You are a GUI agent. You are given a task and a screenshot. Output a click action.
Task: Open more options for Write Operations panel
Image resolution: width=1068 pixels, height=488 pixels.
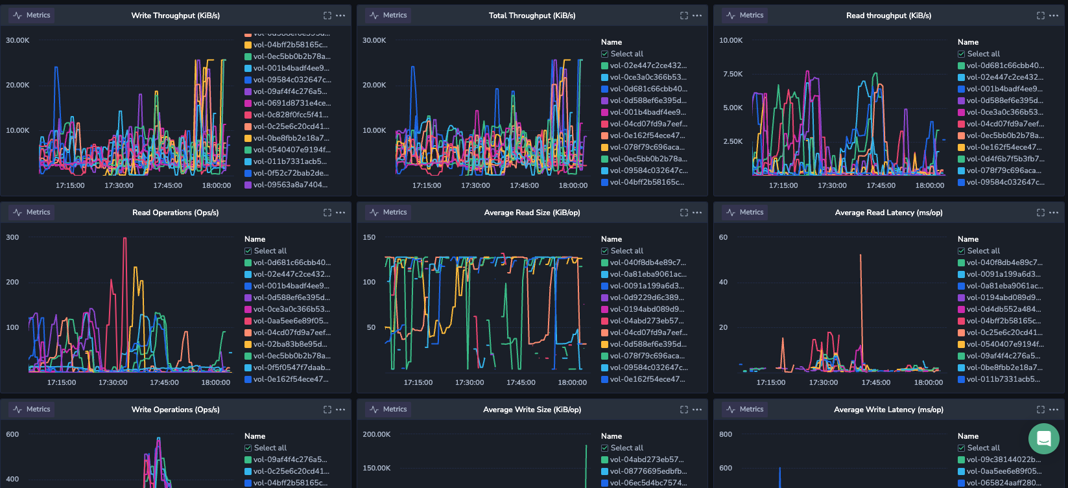(340, 410)
